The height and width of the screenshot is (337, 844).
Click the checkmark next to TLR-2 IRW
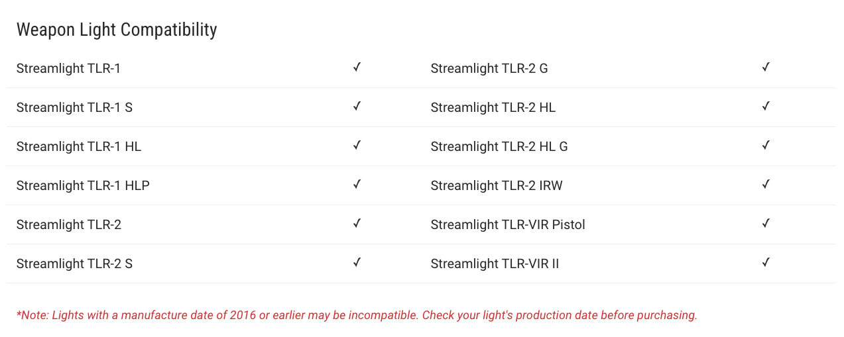pos(766,184)
